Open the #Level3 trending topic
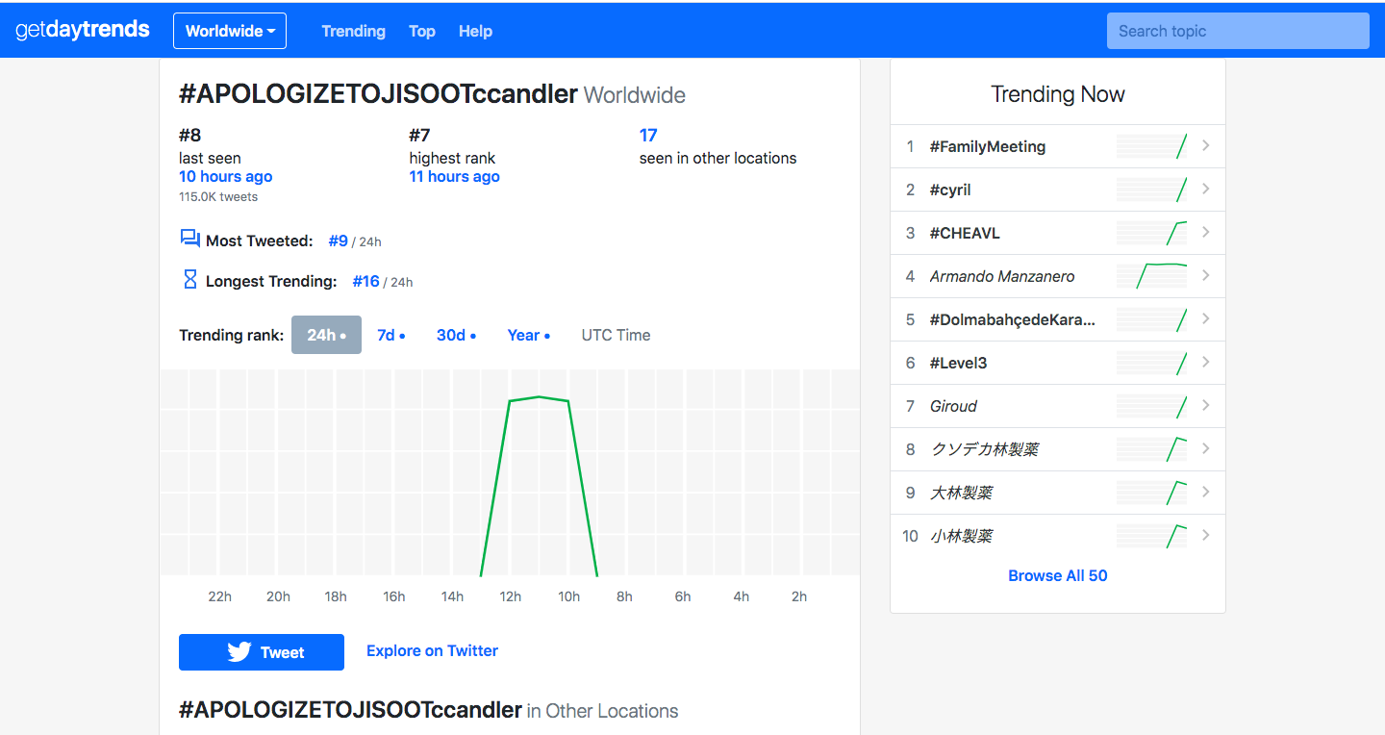Image resolution: width=1385 pixels, height=735 pixels. pos(959,363)
